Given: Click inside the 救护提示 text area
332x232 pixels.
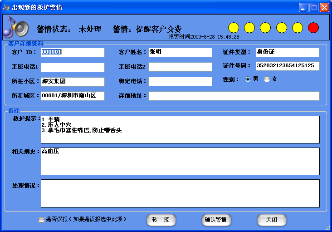Looking at the screenshot, I should 180,130.
